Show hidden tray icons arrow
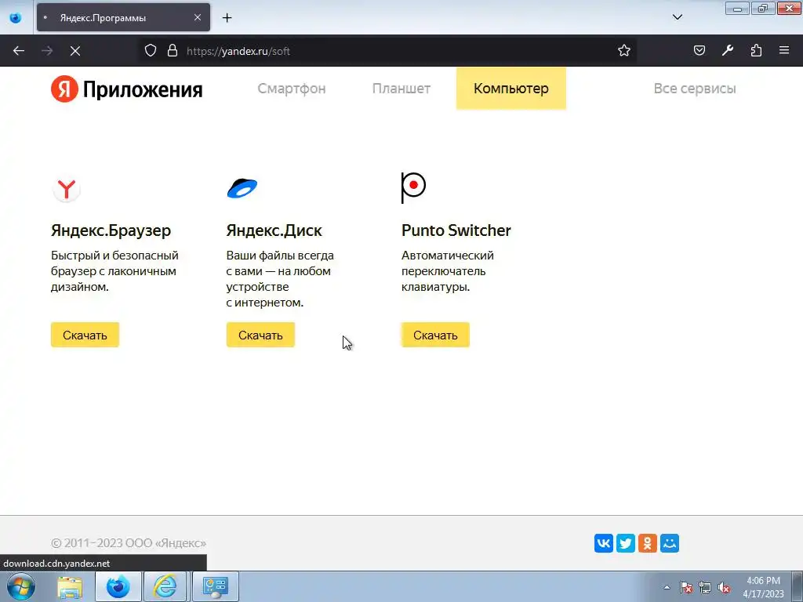Image resolution: width=803 pixels, height=602 pixels. pos(667,587)
